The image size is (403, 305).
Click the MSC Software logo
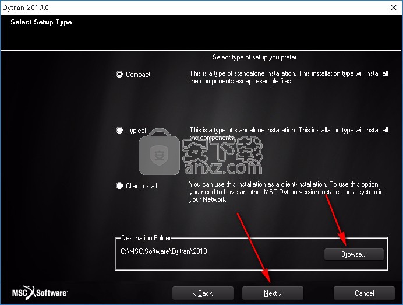click(40, 293)
